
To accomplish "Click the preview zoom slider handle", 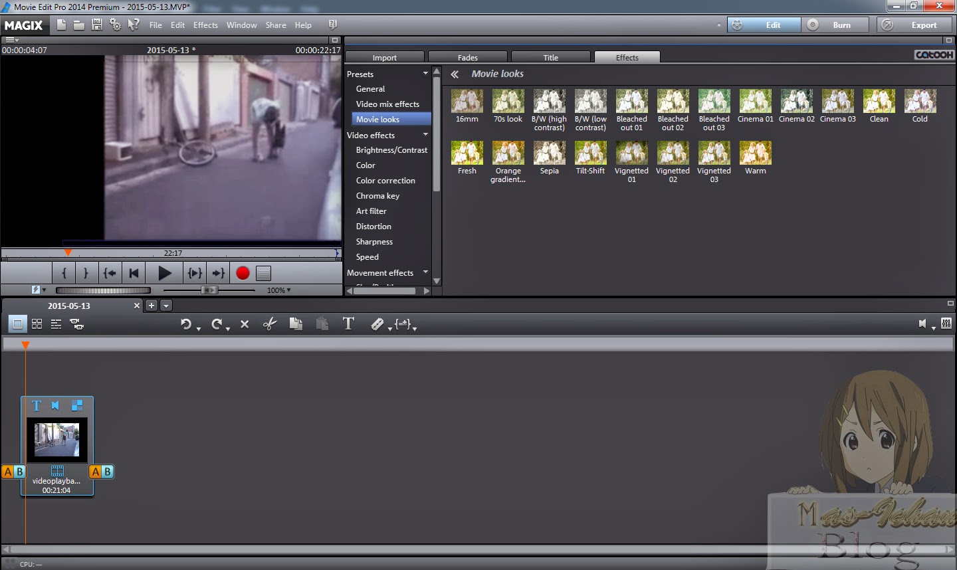I will click(209, 290).
